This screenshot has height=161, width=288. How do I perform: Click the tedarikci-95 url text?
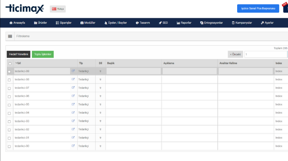22,104
